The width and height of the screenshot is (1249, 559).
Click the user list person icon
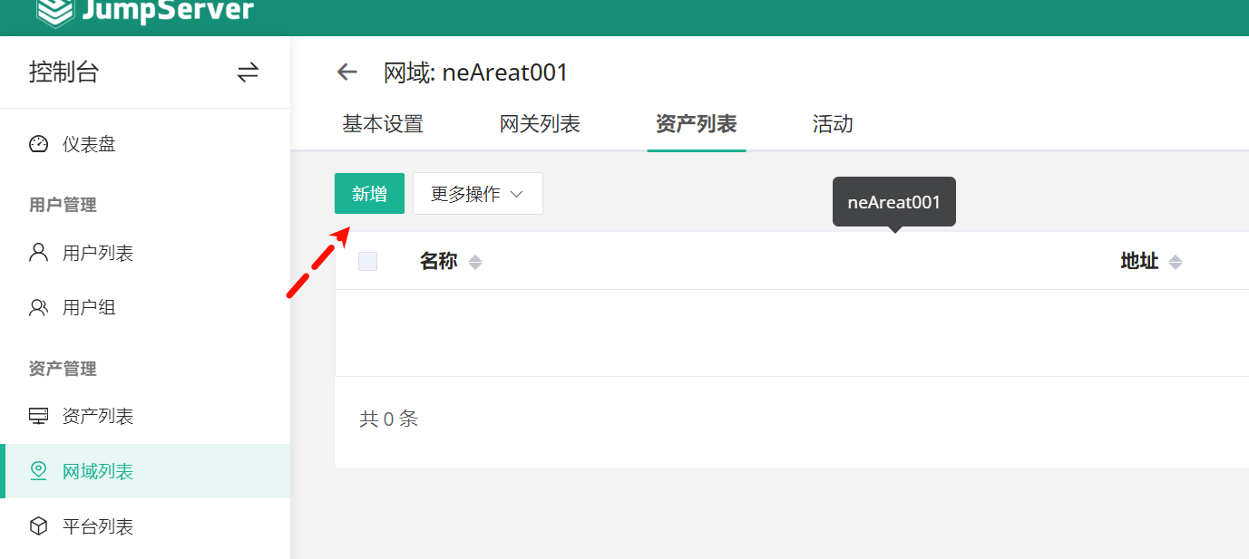[38, 253]
